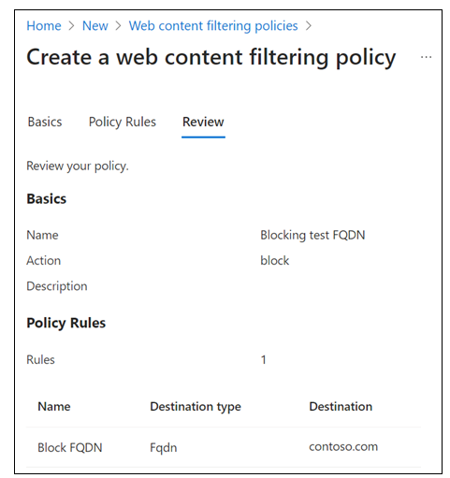Open the ellipsis more options menu

click(426, 57)
